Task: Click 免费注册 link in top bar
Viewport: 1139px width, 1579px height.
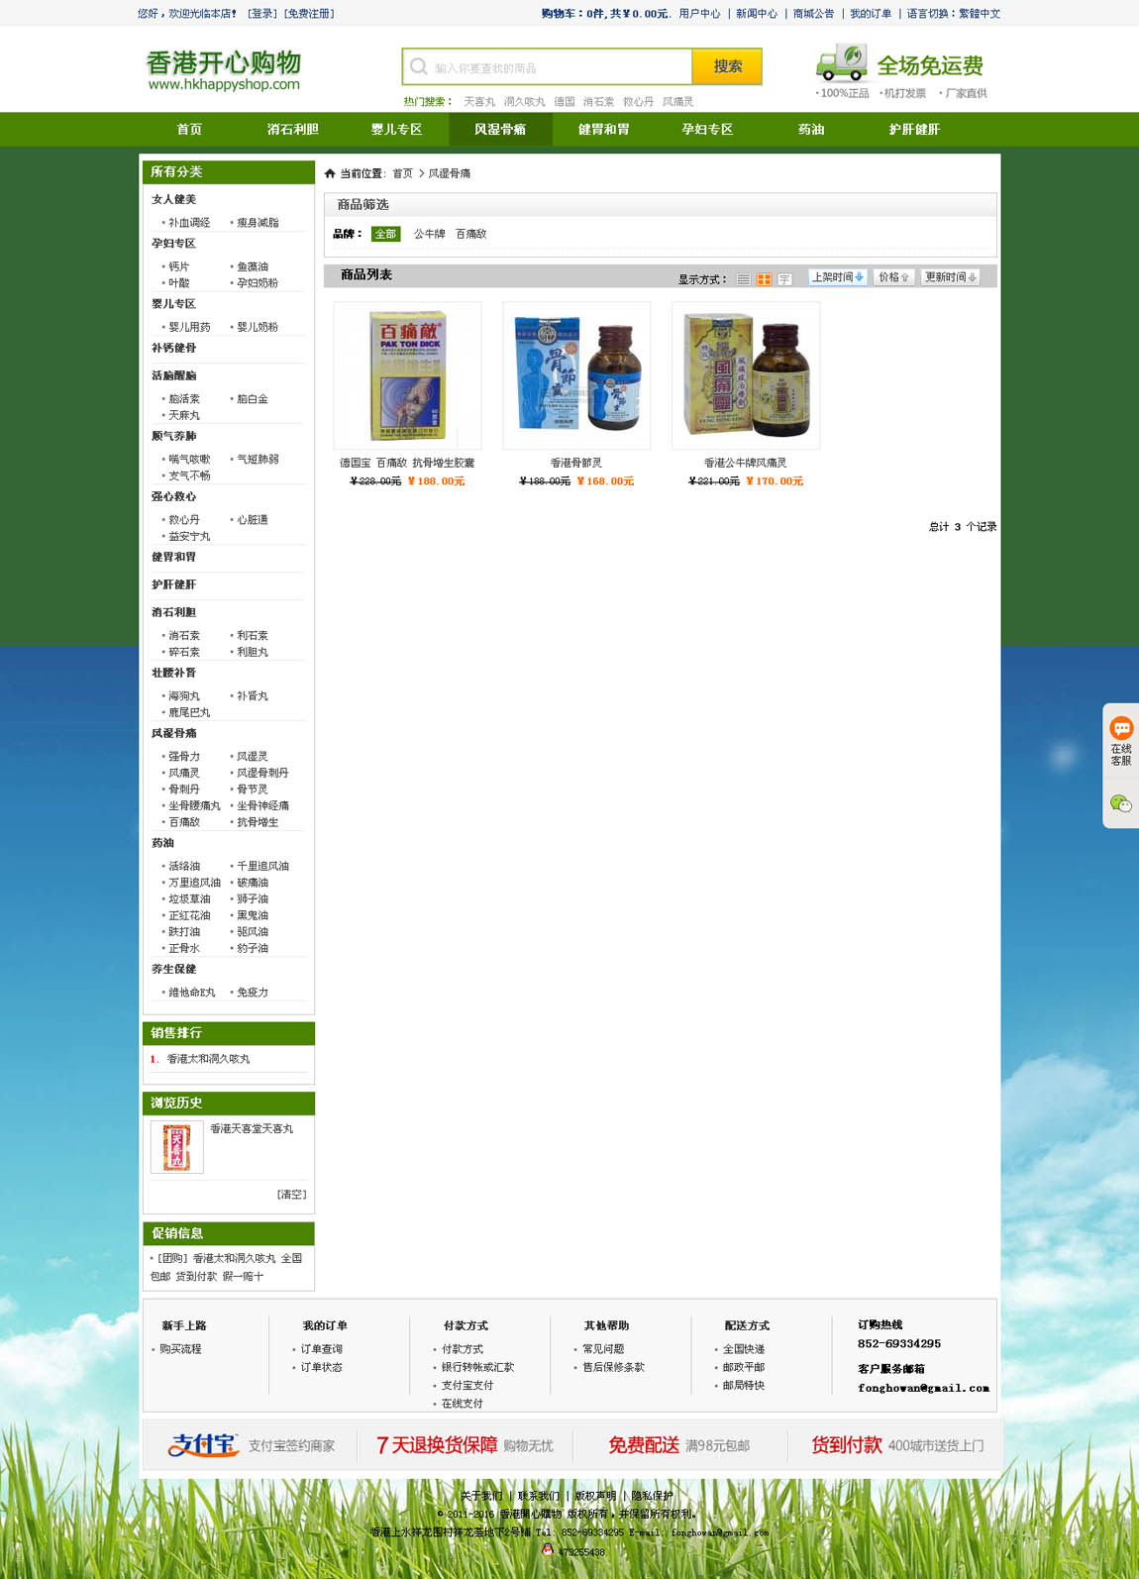Action: [310, 14]
